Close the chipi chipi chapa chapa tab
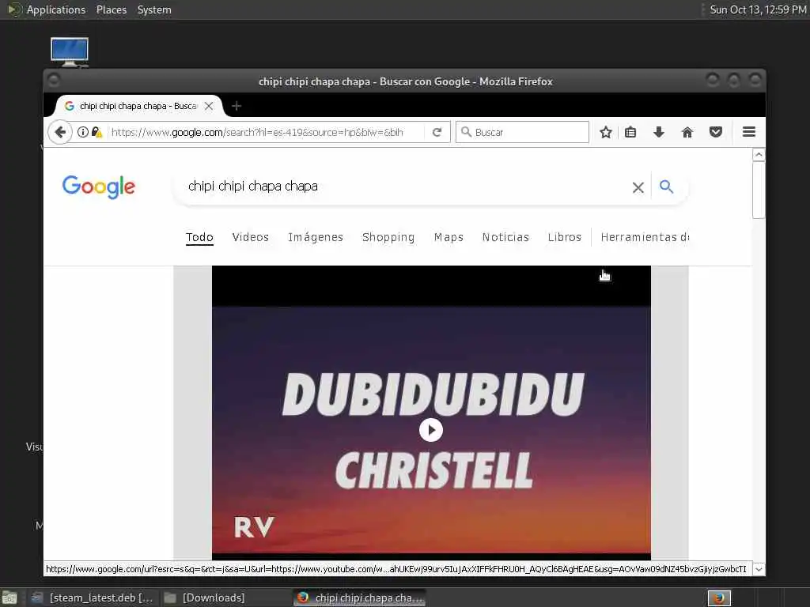810x607 pixels. click(x=209, y=106)
